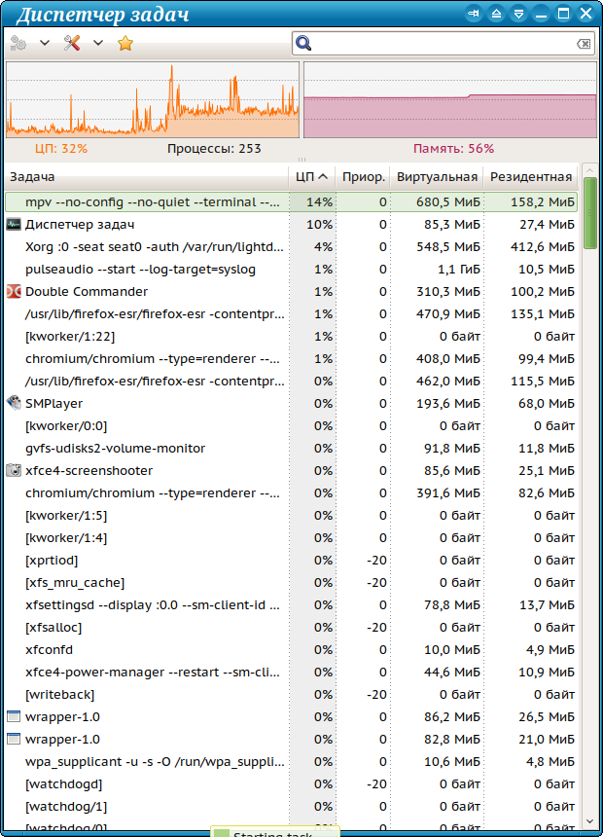Select the [kworker/0:0] row
This screenshot has width=603, height=837.
pyautogui.click(x=292, y=426)
